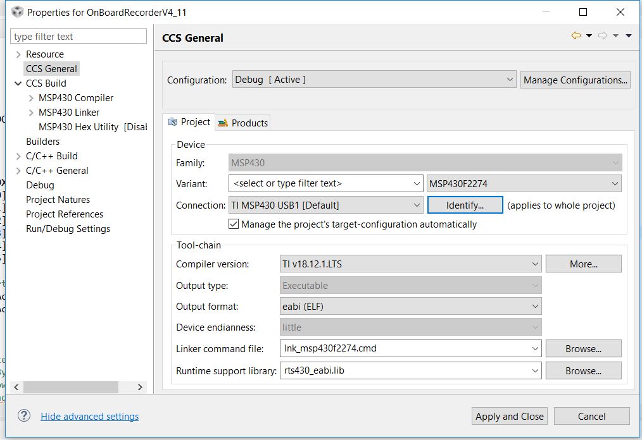Open the Compiler version dropdown

tap(411, 264)
